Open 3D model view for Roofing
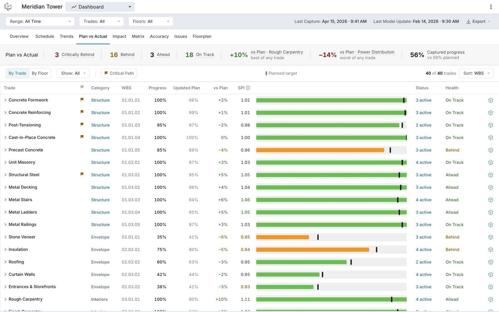The image size is (499, 312). (x=491, y=262)
